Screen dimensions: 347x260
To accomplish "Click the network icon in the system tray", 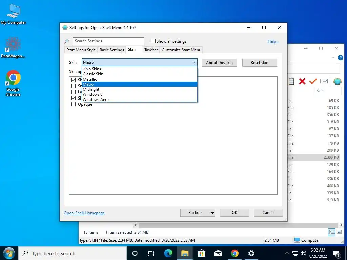I will point(295,253).
